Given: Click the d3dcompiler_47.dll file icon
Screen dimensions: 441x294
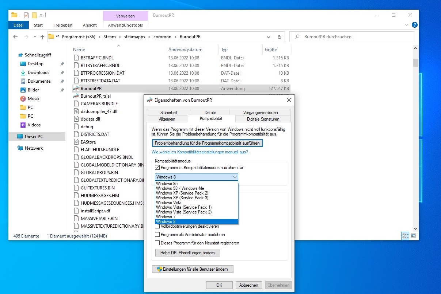Looking at the screenshot, I should 76,111.
